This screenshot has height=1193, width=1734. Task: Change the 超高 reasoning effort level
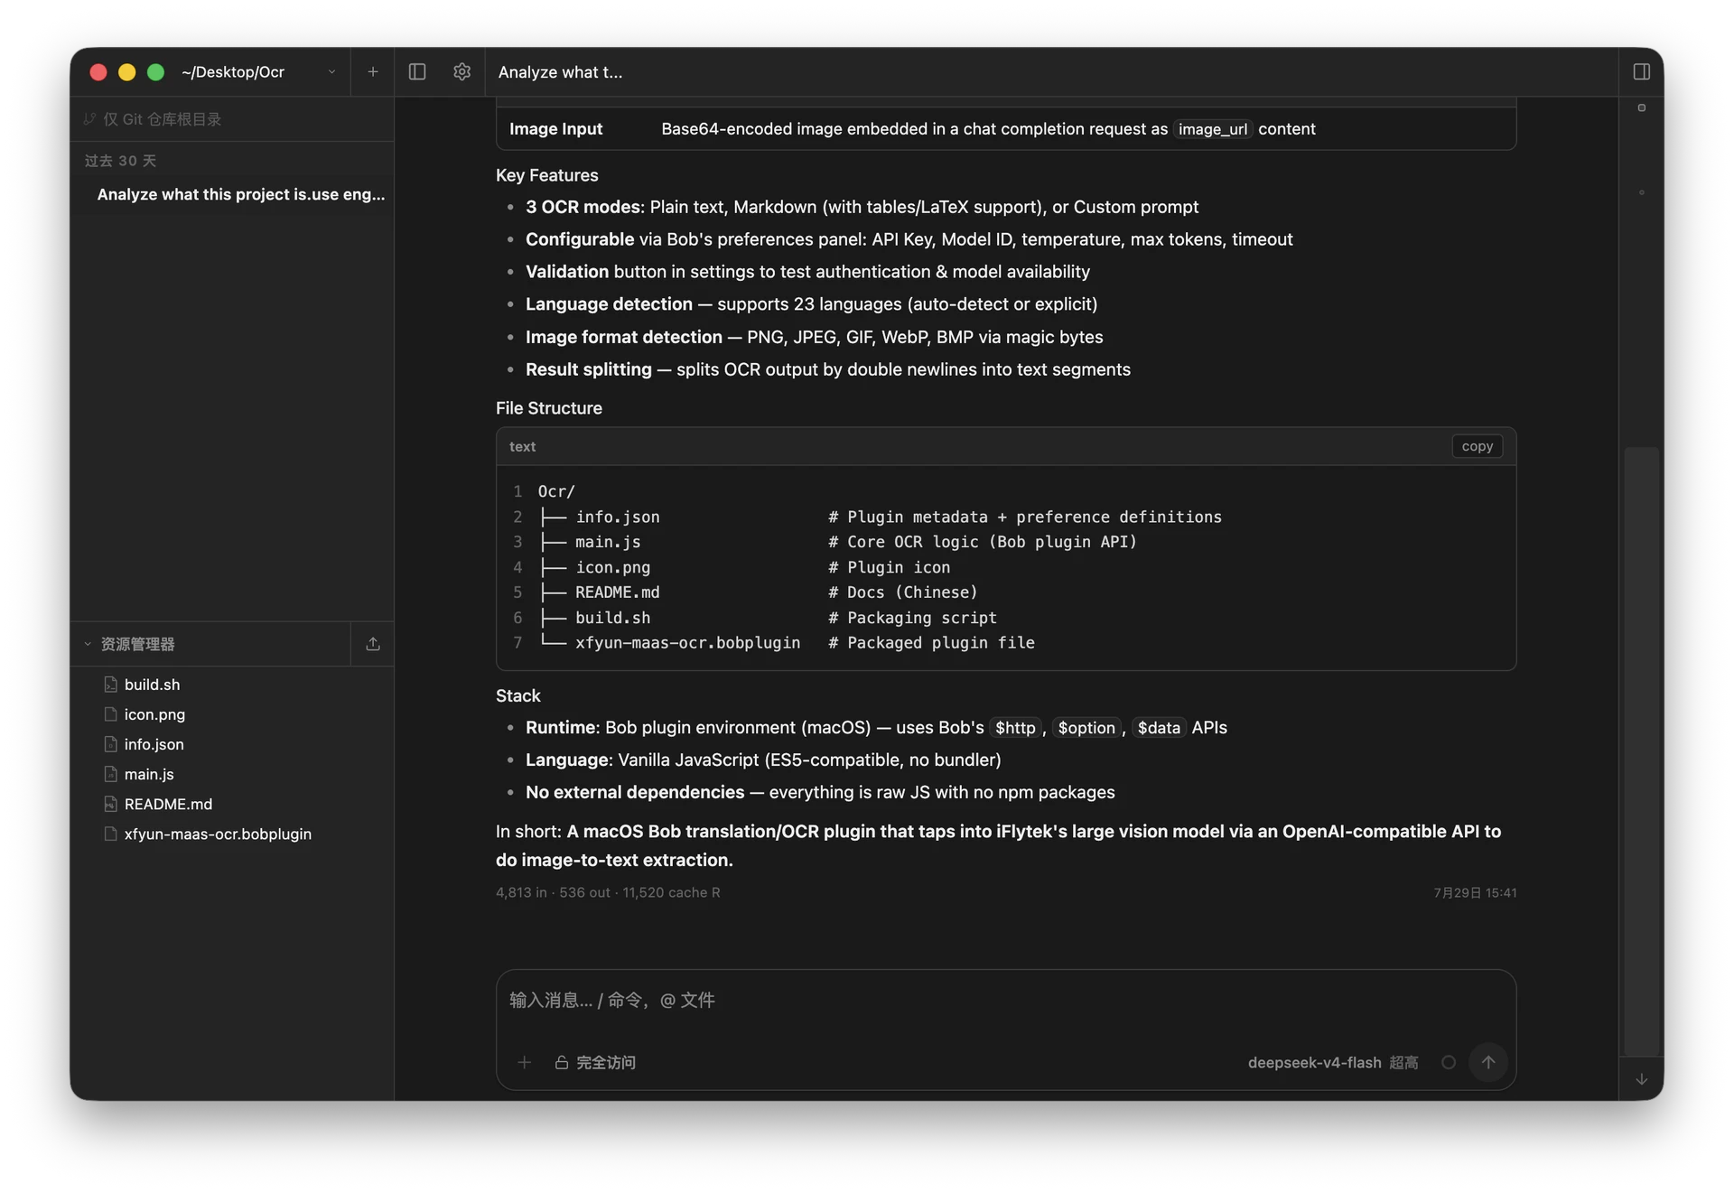tap(1403, 1062)
